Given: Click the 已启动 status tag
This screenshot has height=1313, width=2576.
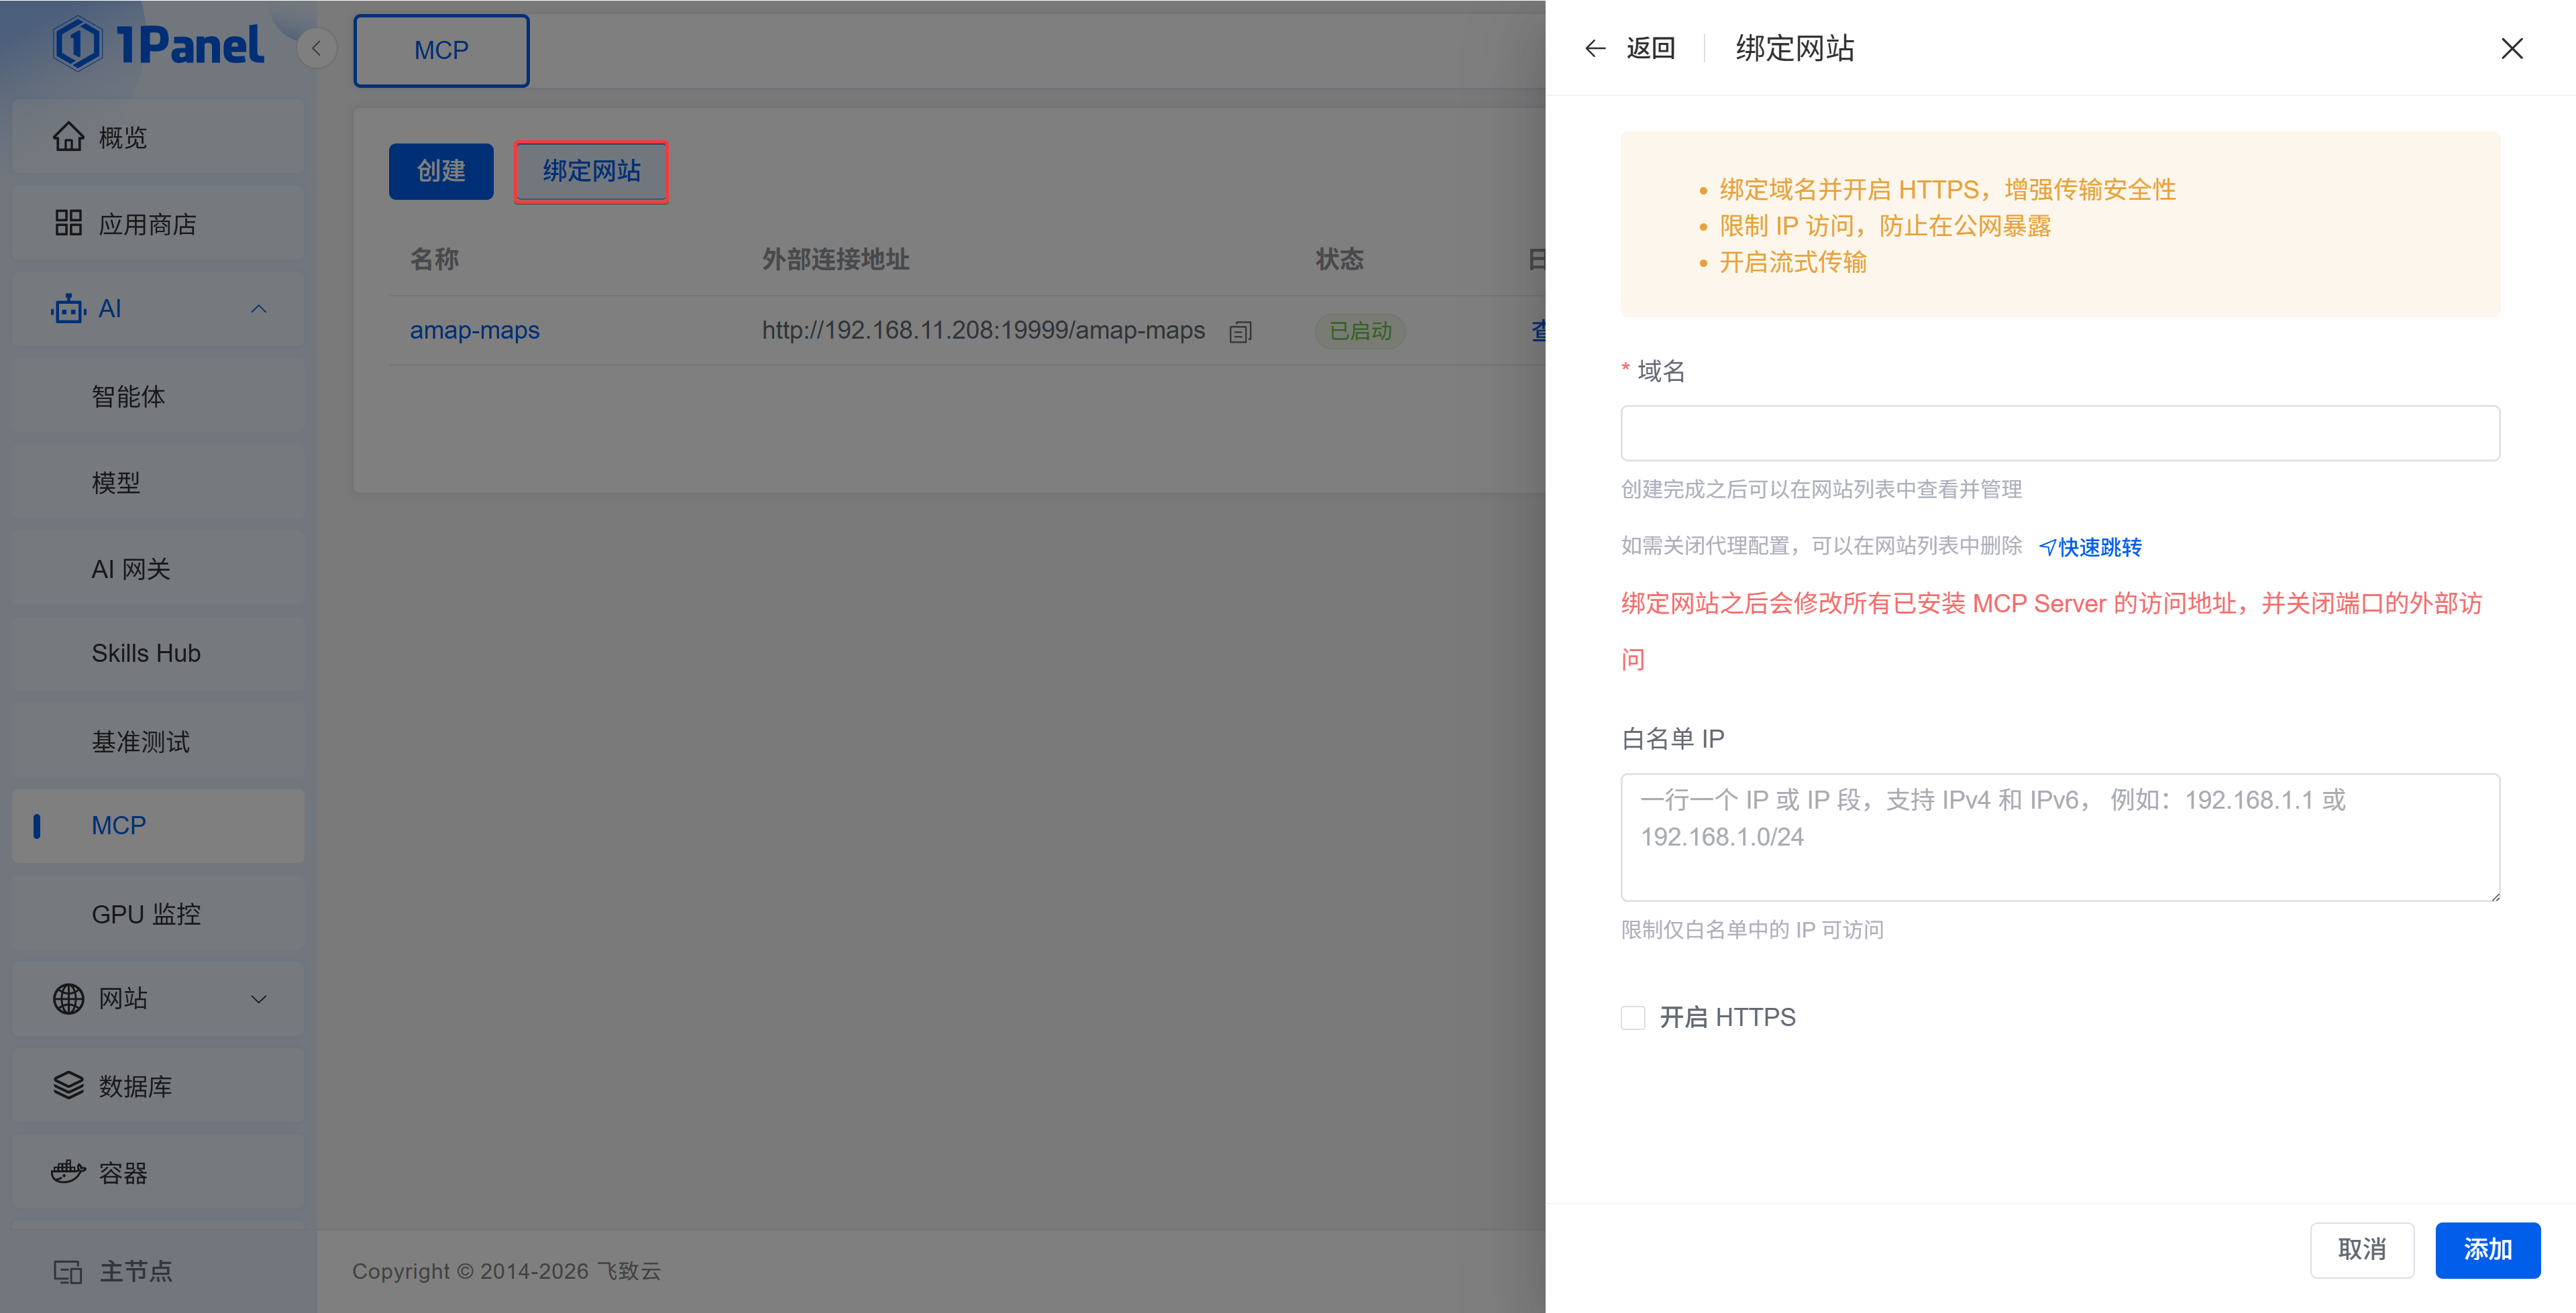Looking at the screenshot, I should (x=1360, y=330).
